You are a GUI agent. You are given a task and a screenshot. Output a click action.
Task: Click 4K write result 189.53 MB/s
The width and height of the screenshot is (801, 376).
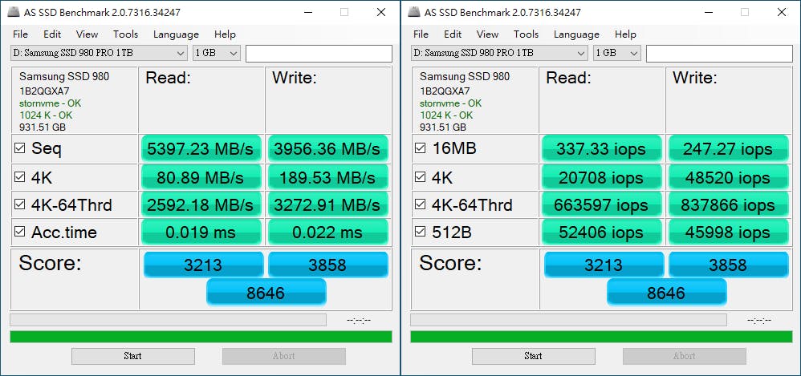click(328, 177)
